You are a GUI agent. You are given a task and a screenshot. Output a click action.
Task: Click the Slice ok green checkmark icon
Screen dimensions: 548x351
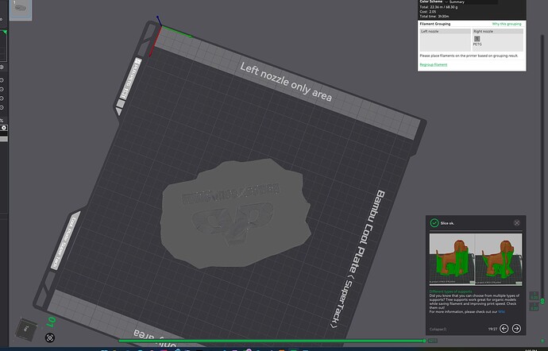tap(434, 222)
